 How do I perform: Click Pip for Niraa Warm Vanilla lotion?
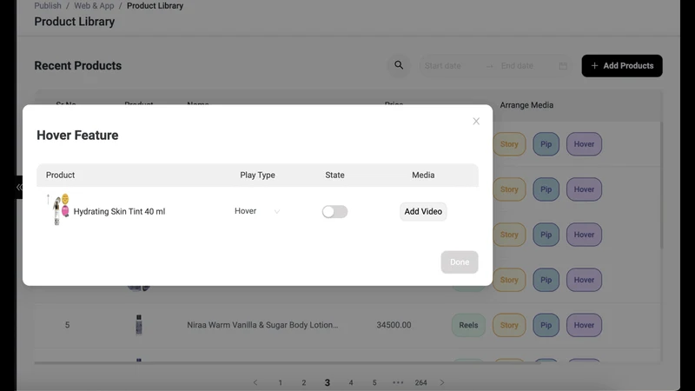pyautogui.click(x=546, y=325)
